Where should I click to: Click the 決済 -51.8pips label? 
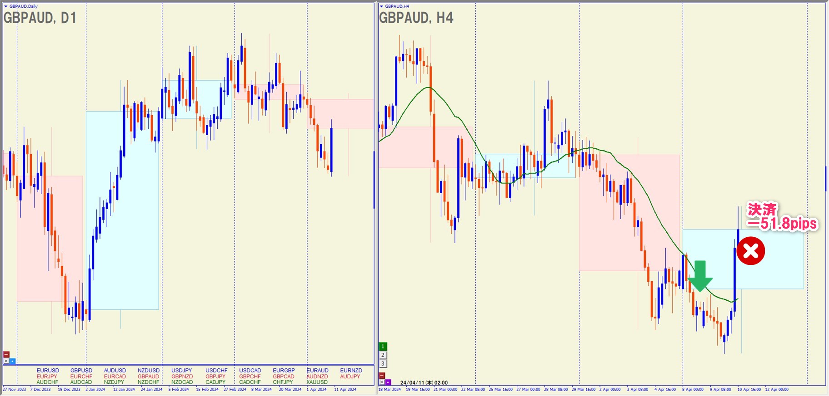pyautogui.click(x=782, y=217)
